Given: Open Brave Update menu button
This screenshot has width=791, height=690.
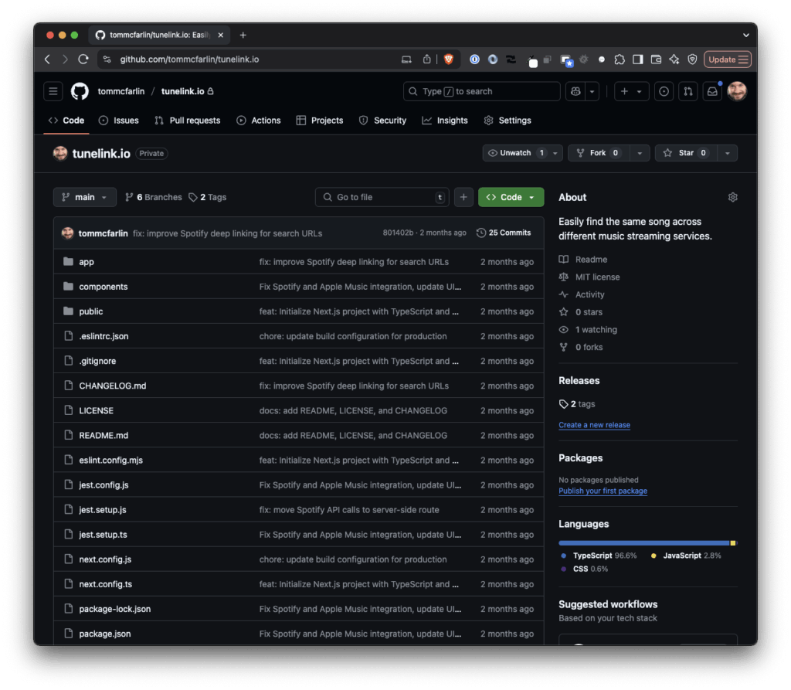Looking at the screenshot, I should (x=728, y=59).
